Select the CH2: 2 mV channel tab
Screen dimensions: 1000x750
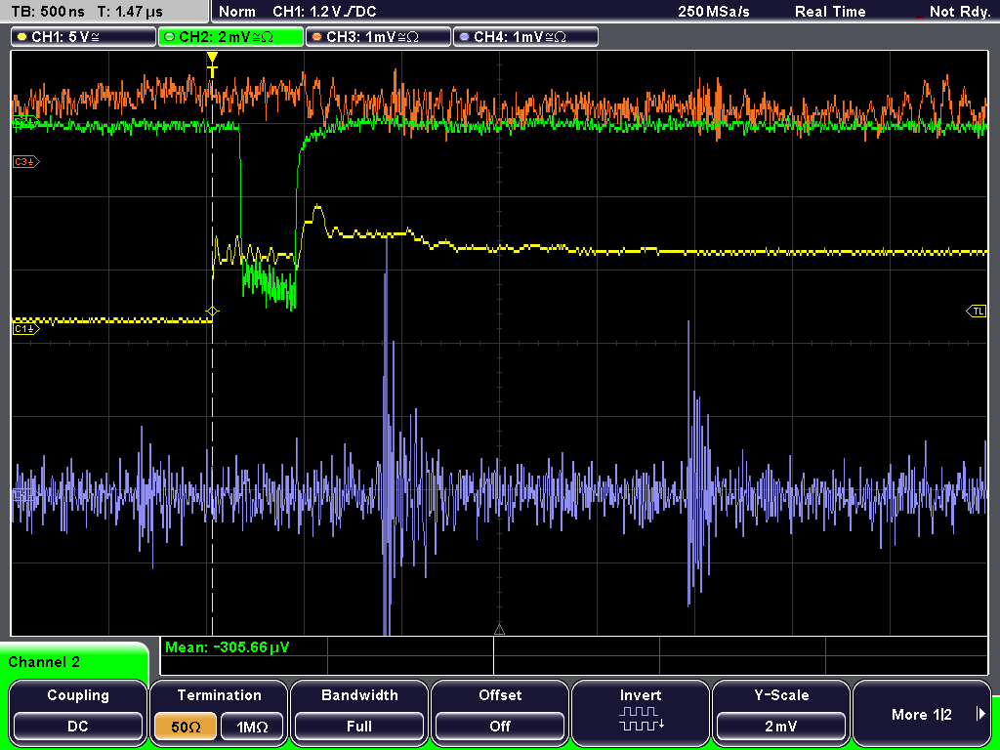230,37
